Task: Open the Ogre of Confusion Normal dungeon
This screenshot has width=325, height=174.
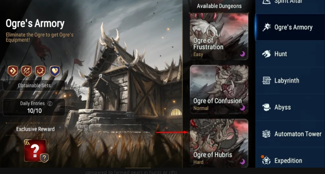Action: point(219,89)
